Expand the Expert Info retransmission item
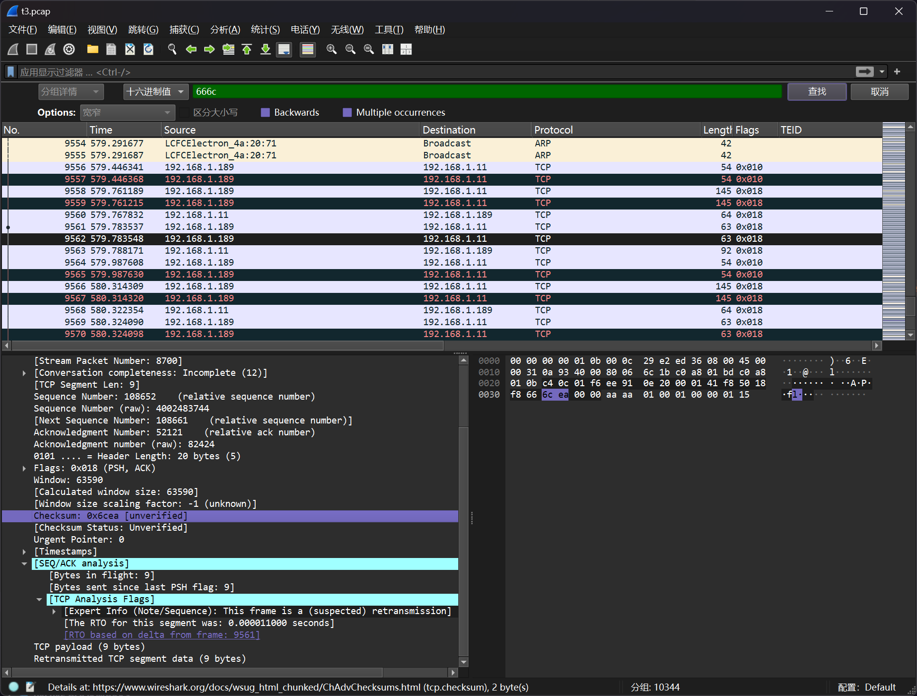 click(54, 611)
